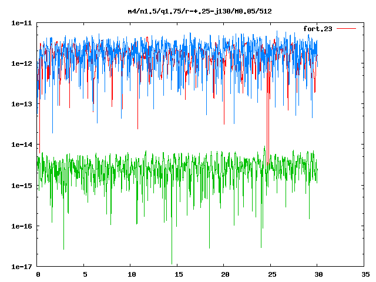The height and width of the screenshot is (282, 376).
Task: Click the x-axis tick label 0
Action: (x=38, y=274)
